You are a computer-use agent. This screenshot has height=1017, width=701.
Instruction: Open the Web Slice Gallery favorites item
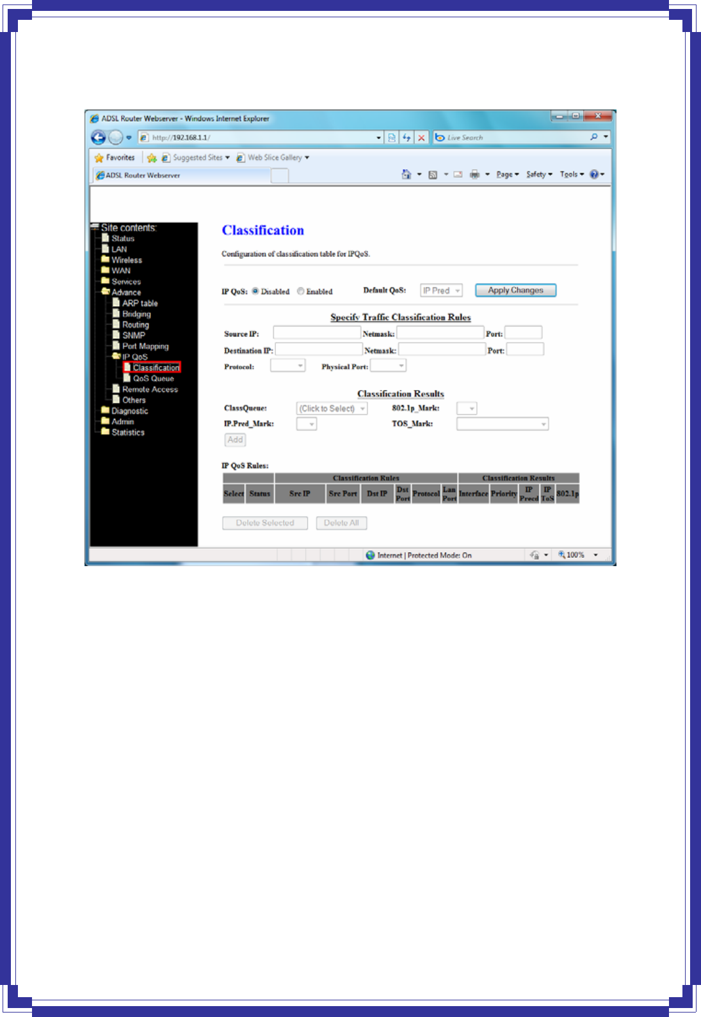[273, 158]
